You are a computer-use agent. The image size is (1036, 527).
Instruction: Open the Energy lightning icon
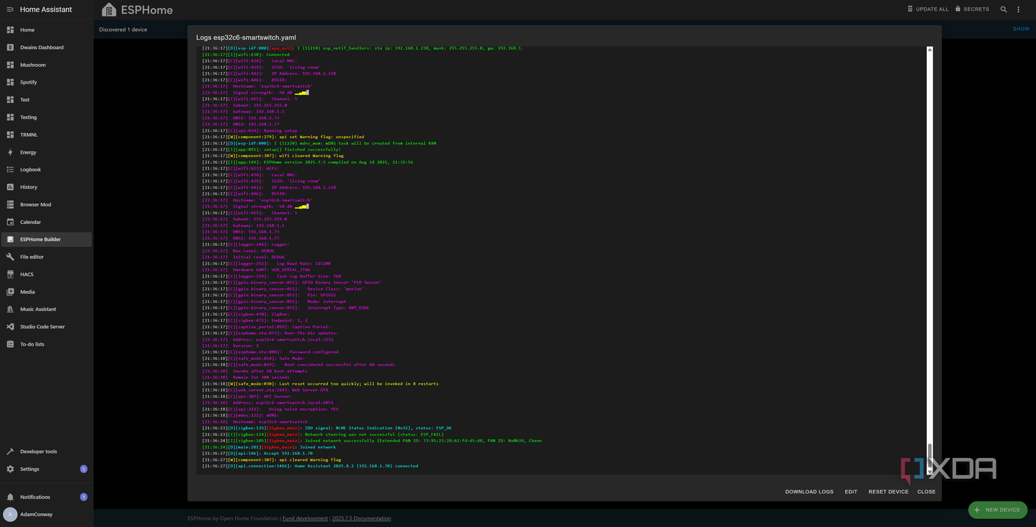[x=10, y=152]
